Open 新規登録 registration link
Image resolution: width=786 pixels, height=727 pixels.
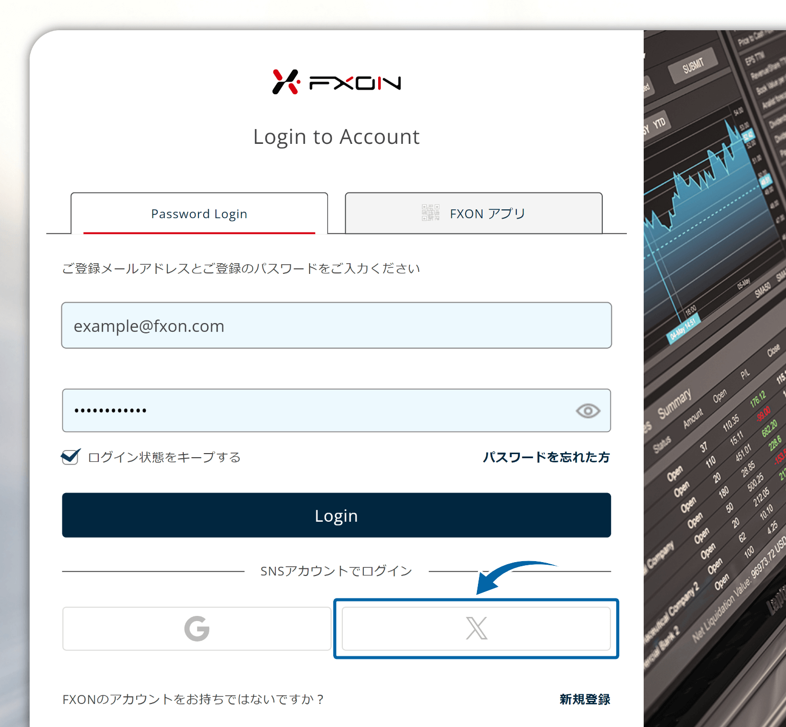point(585,699)
